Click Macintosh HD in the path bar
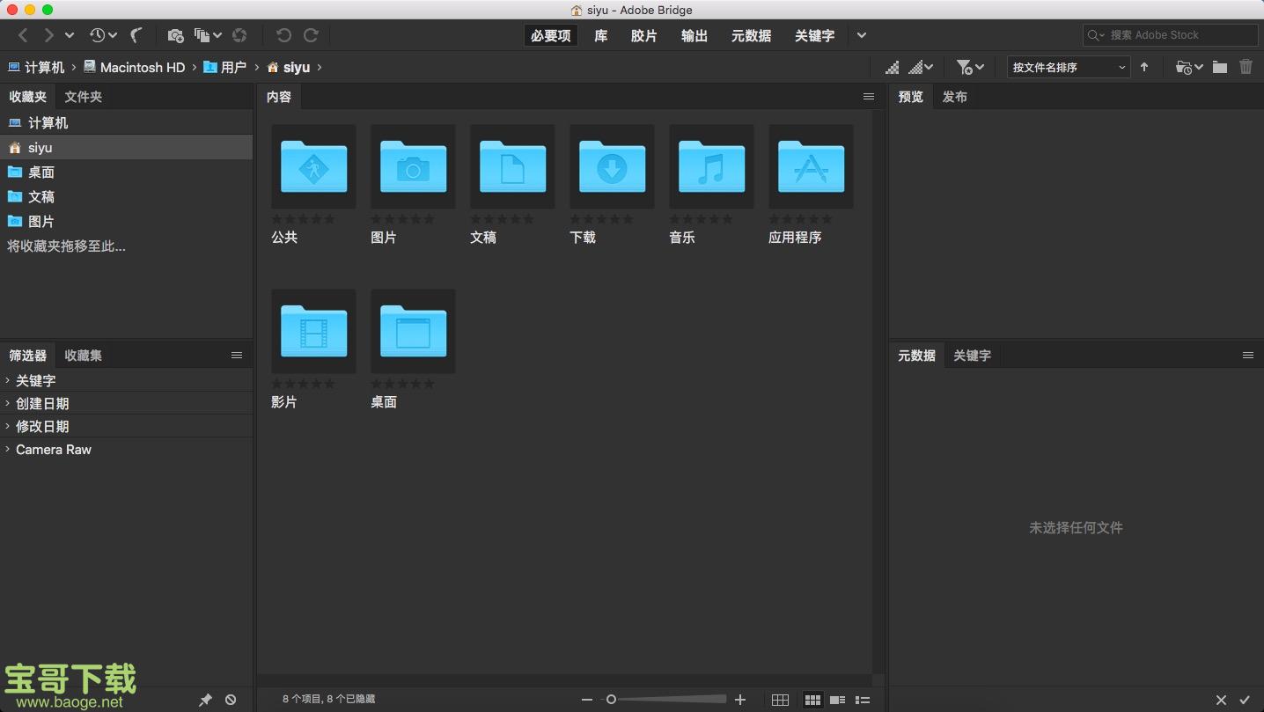This screenshot has width=1264, height=712. 134,67
